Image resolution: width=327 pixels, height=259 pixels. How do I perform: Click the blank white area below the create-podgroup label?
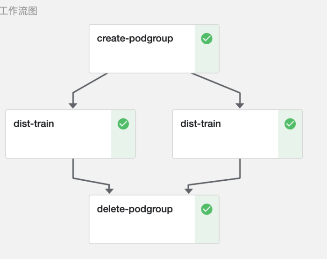point(140,59)
